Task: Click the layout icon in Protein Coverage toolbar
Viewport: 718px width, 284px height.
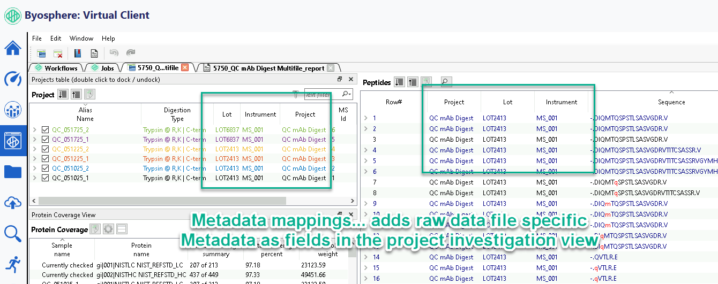Action: [x=122, y=229]
